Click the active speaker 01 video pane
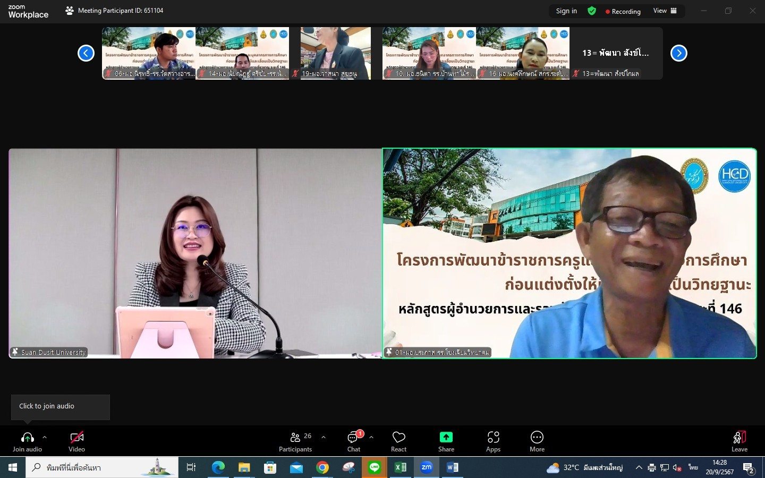 [569, 253]
